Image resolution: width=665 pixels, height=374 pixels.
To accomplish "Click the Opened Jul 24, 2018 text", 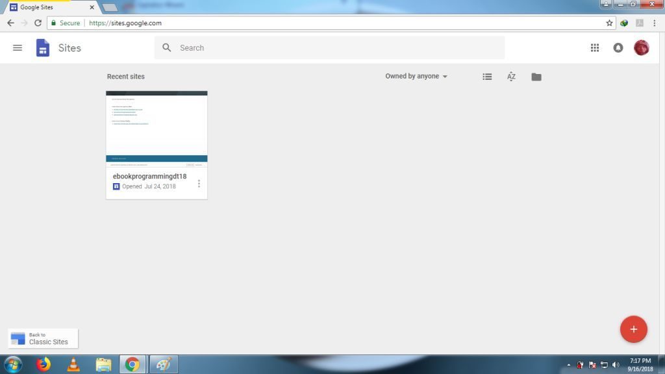I will tap(149, 186).
